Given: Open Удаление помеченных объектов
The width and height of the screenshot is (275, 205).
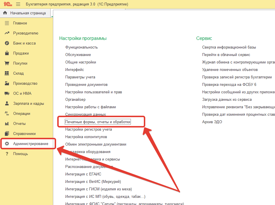Looking at the screenshot, I should coord(230,70).
